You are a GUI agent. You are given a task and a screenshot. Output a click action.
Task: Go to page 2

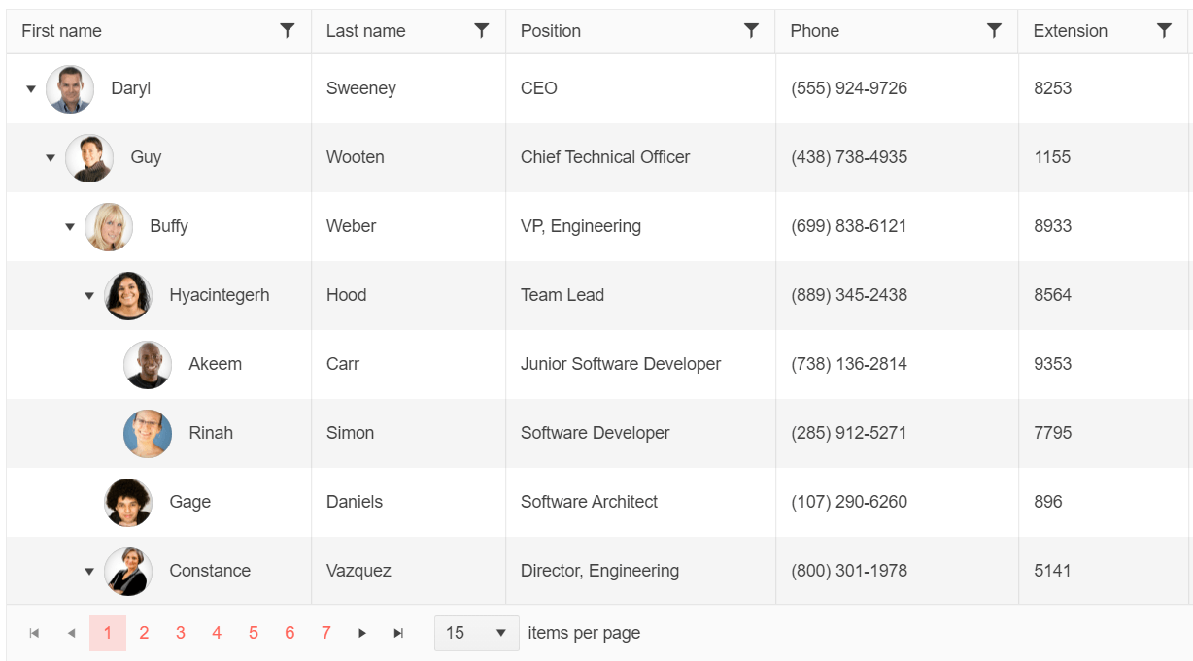point(144,632)
